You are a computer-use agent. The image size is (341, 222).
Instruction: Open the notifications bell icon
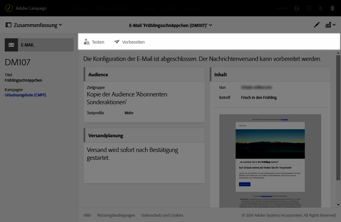(x=321, y=8)
